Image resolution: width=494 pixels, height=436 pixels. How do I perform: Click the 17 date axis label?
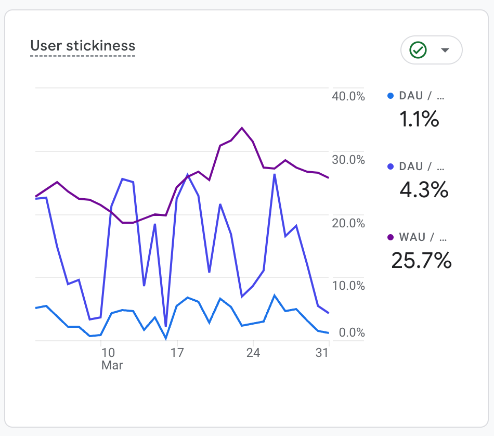click(178, 352)
